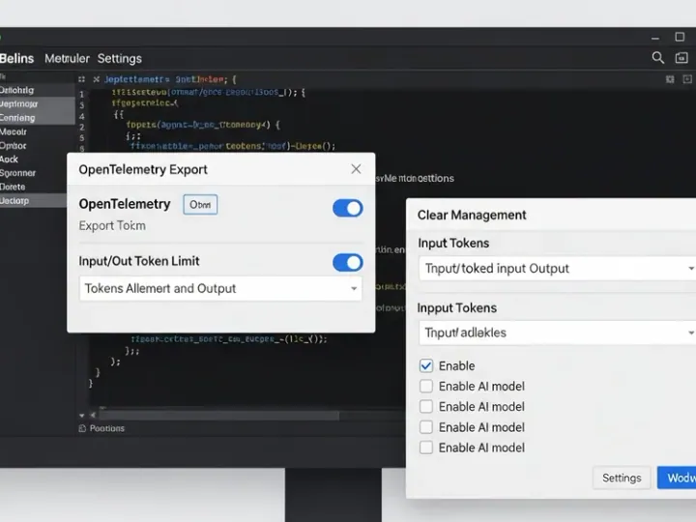Select Jeptmoar in the sidebar
The width and height of the screenshot is (696, 522).
[38, 103]
